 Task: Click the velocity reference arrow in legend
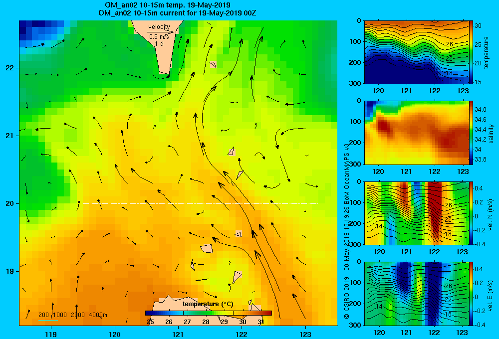[160, 32]
